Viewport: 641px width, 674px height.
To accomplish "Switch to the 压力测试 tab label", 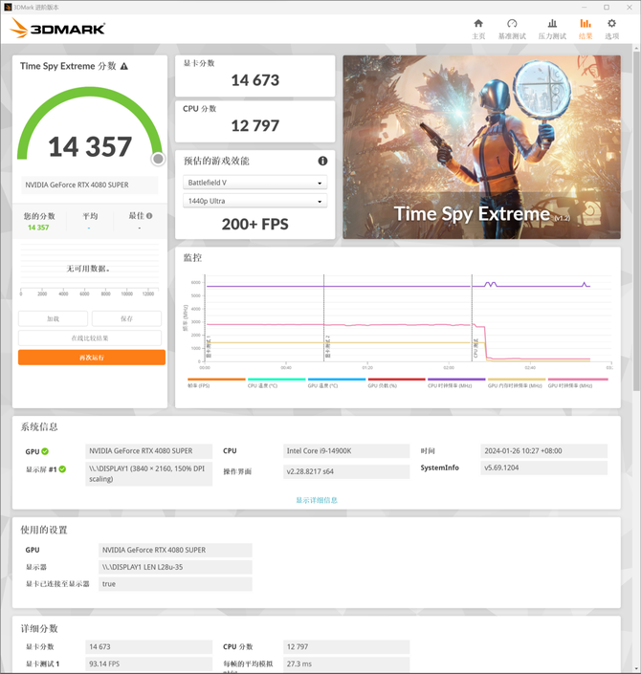I will click(x=552, y=36).
